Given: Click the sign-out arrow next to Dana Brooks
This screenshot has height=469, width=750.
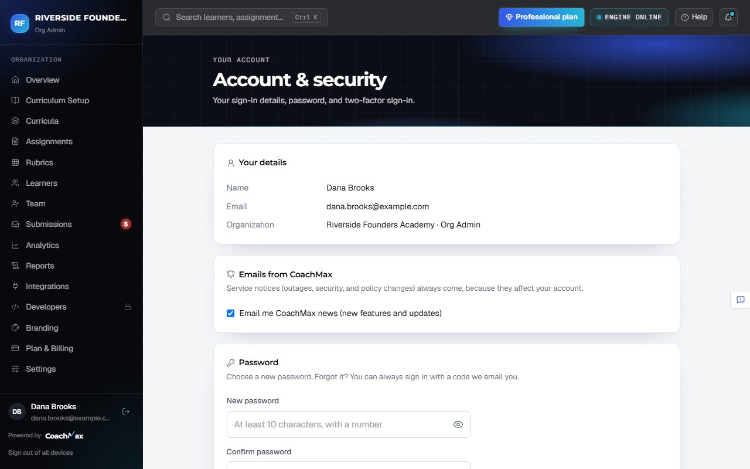Looking at the screenshot, I should point(125,412).
